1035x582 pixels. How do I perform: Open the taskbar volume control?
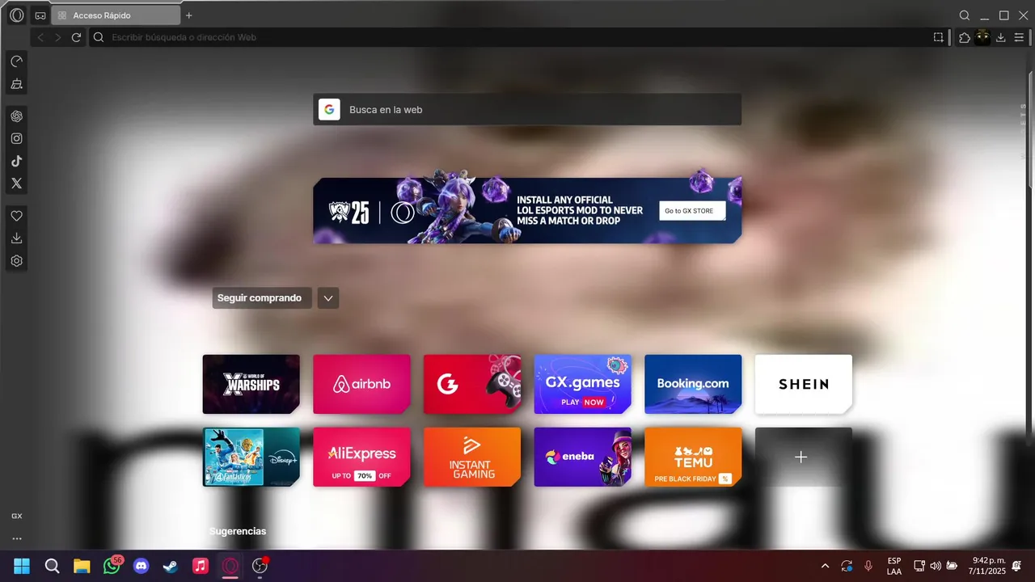(x=936, y=566)
